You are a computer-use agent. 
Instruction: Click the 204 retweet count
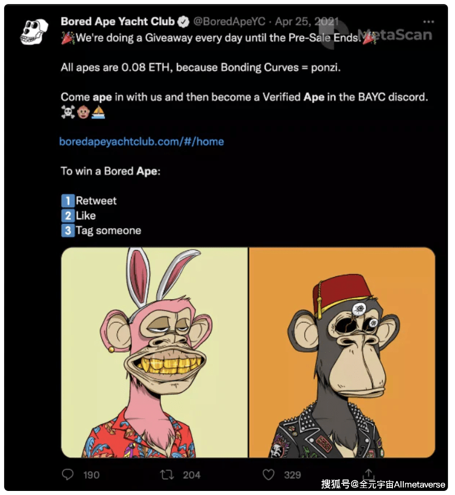[x=192, y=475]
